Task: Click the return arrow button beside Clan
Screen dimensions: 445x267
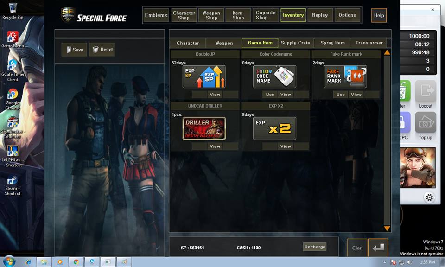Action: pyautogui.click(x=378, y=248)
